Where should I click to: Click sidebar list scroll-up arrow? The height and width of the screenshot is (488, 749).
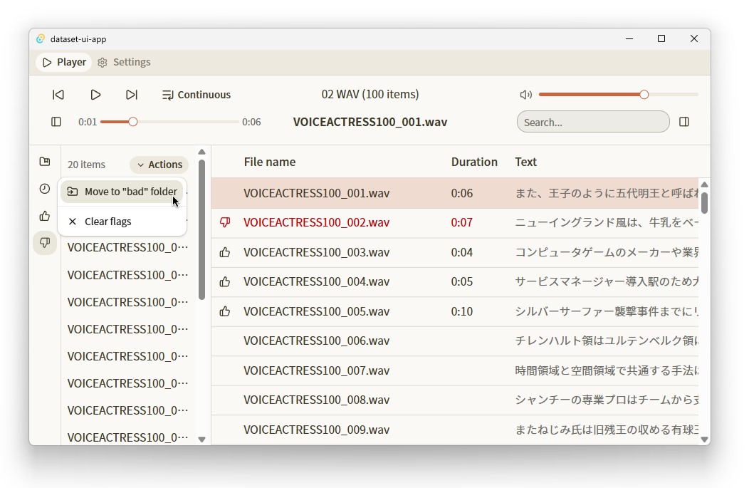[x=201, y=152]
